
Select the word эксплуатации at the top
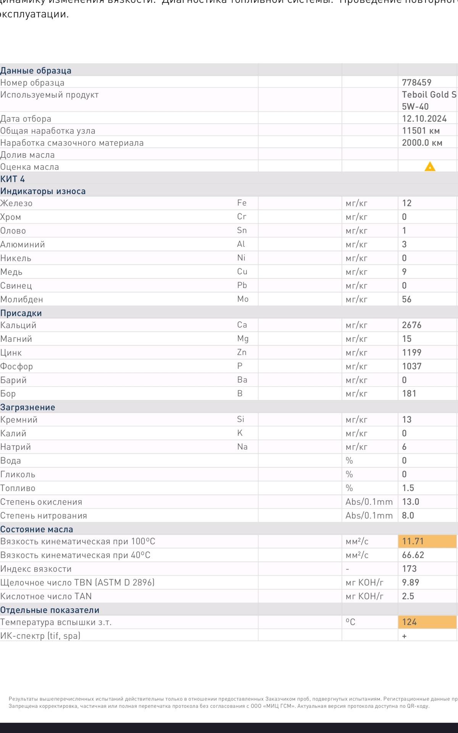tap(34, 15)
